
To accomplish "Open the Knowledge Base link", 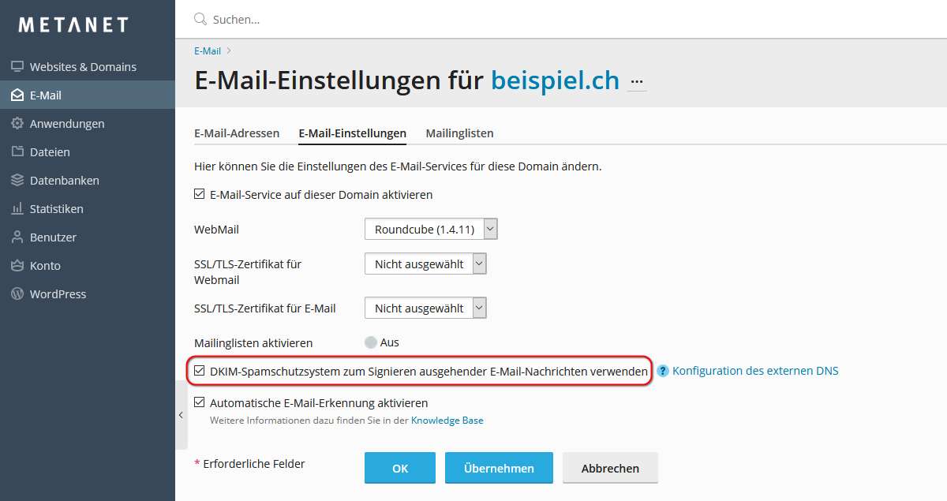I will point(447,421).
